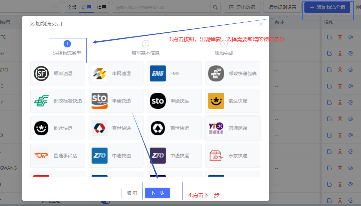The height and width of the screenshot is (206, 361).
Task: Open settings gear for GWANG row
Action: [351, 168]
